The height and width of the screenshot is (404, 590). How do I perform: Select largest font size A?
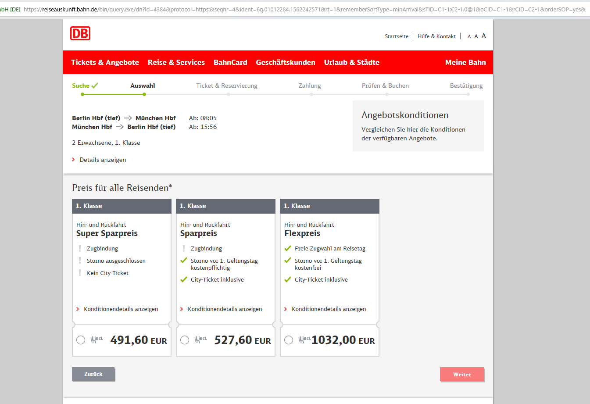pos(484,36)
